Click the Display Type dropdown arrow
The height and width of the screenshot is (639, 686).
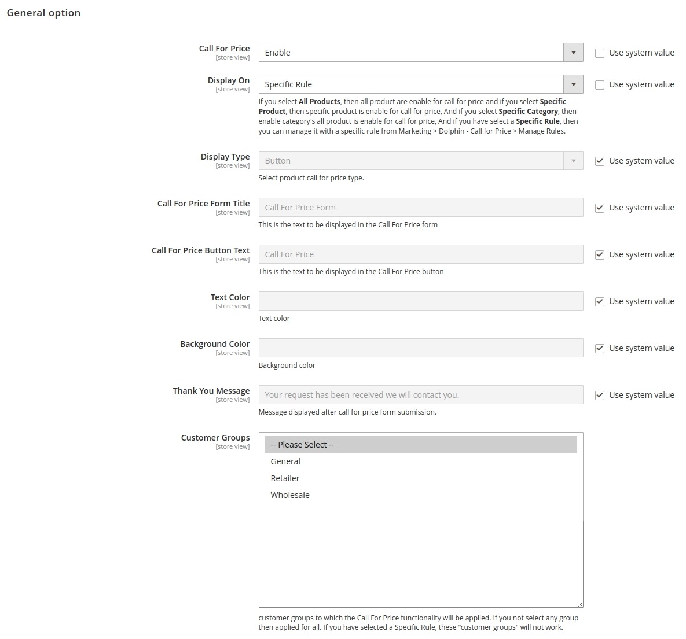tap(573, 161)
